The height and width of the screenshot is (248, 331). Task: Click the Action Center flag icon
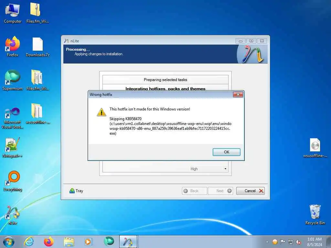[283, 242]
